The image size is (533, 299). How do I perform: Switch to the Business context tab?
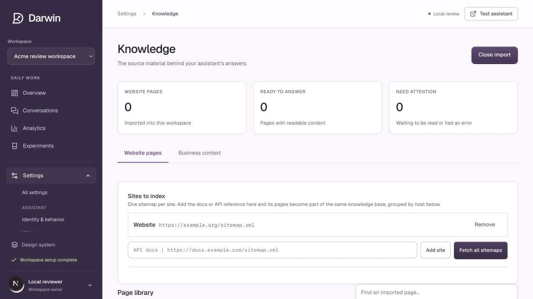pyautogui.click(x=199, y=153)
